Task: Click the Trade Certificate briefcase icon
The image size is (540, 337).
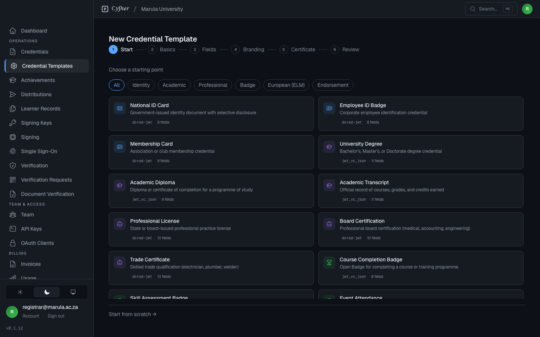Action: [x=120, y=262]
